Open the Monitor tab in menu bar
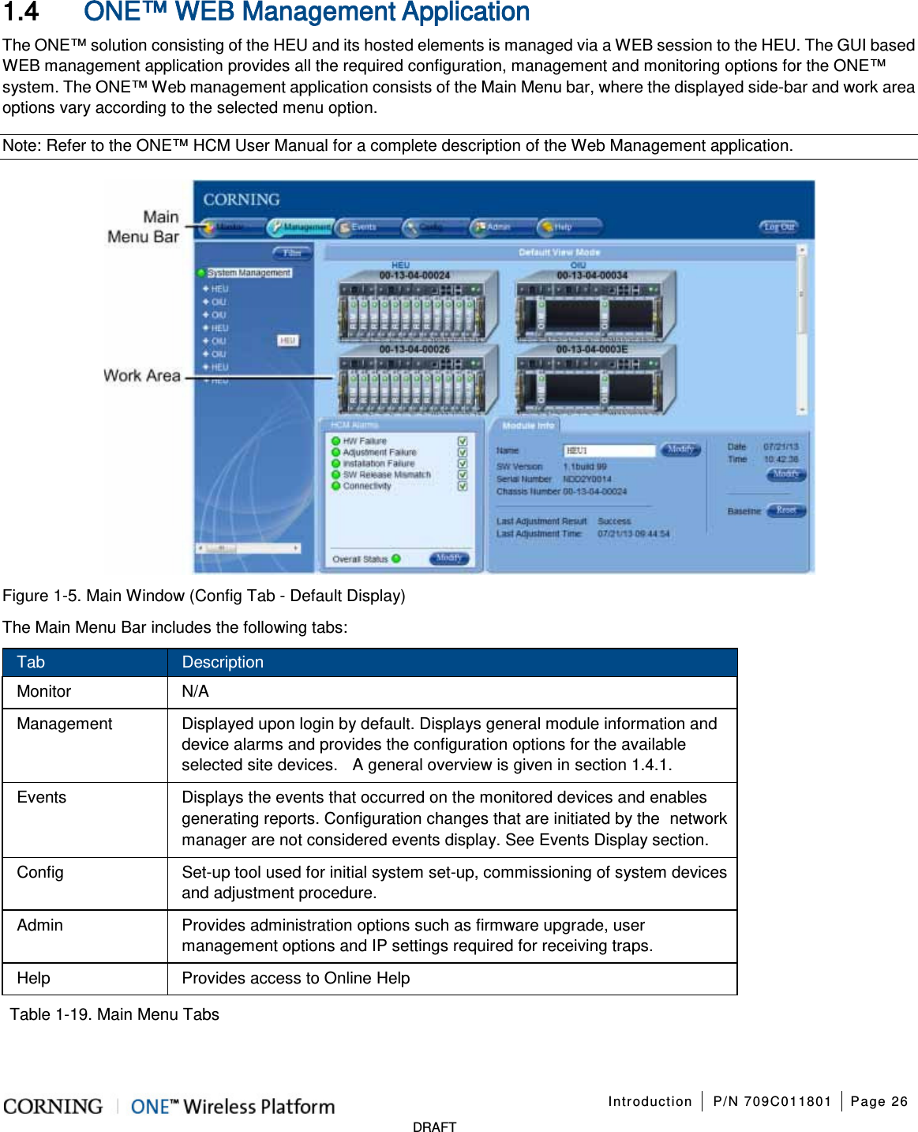Screen dimensions: 918x1132 coord(230,228)
